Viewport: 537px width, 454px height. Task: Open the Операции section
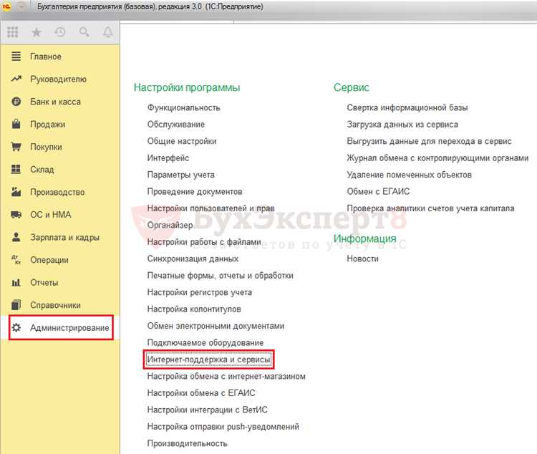click(x=49, y=260)
